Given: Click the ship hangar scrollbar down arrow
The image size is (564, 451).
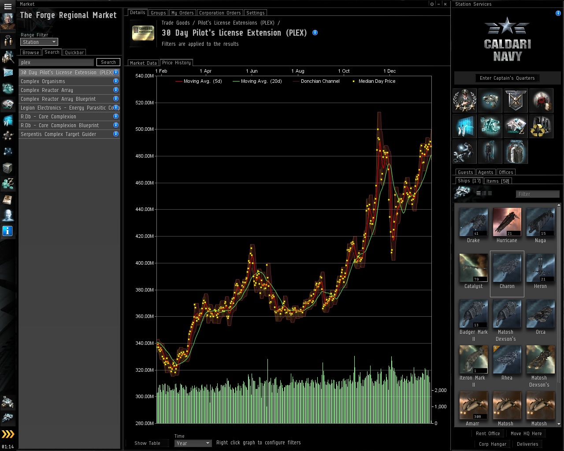Looking at the screenshot, I should (559, 424).
